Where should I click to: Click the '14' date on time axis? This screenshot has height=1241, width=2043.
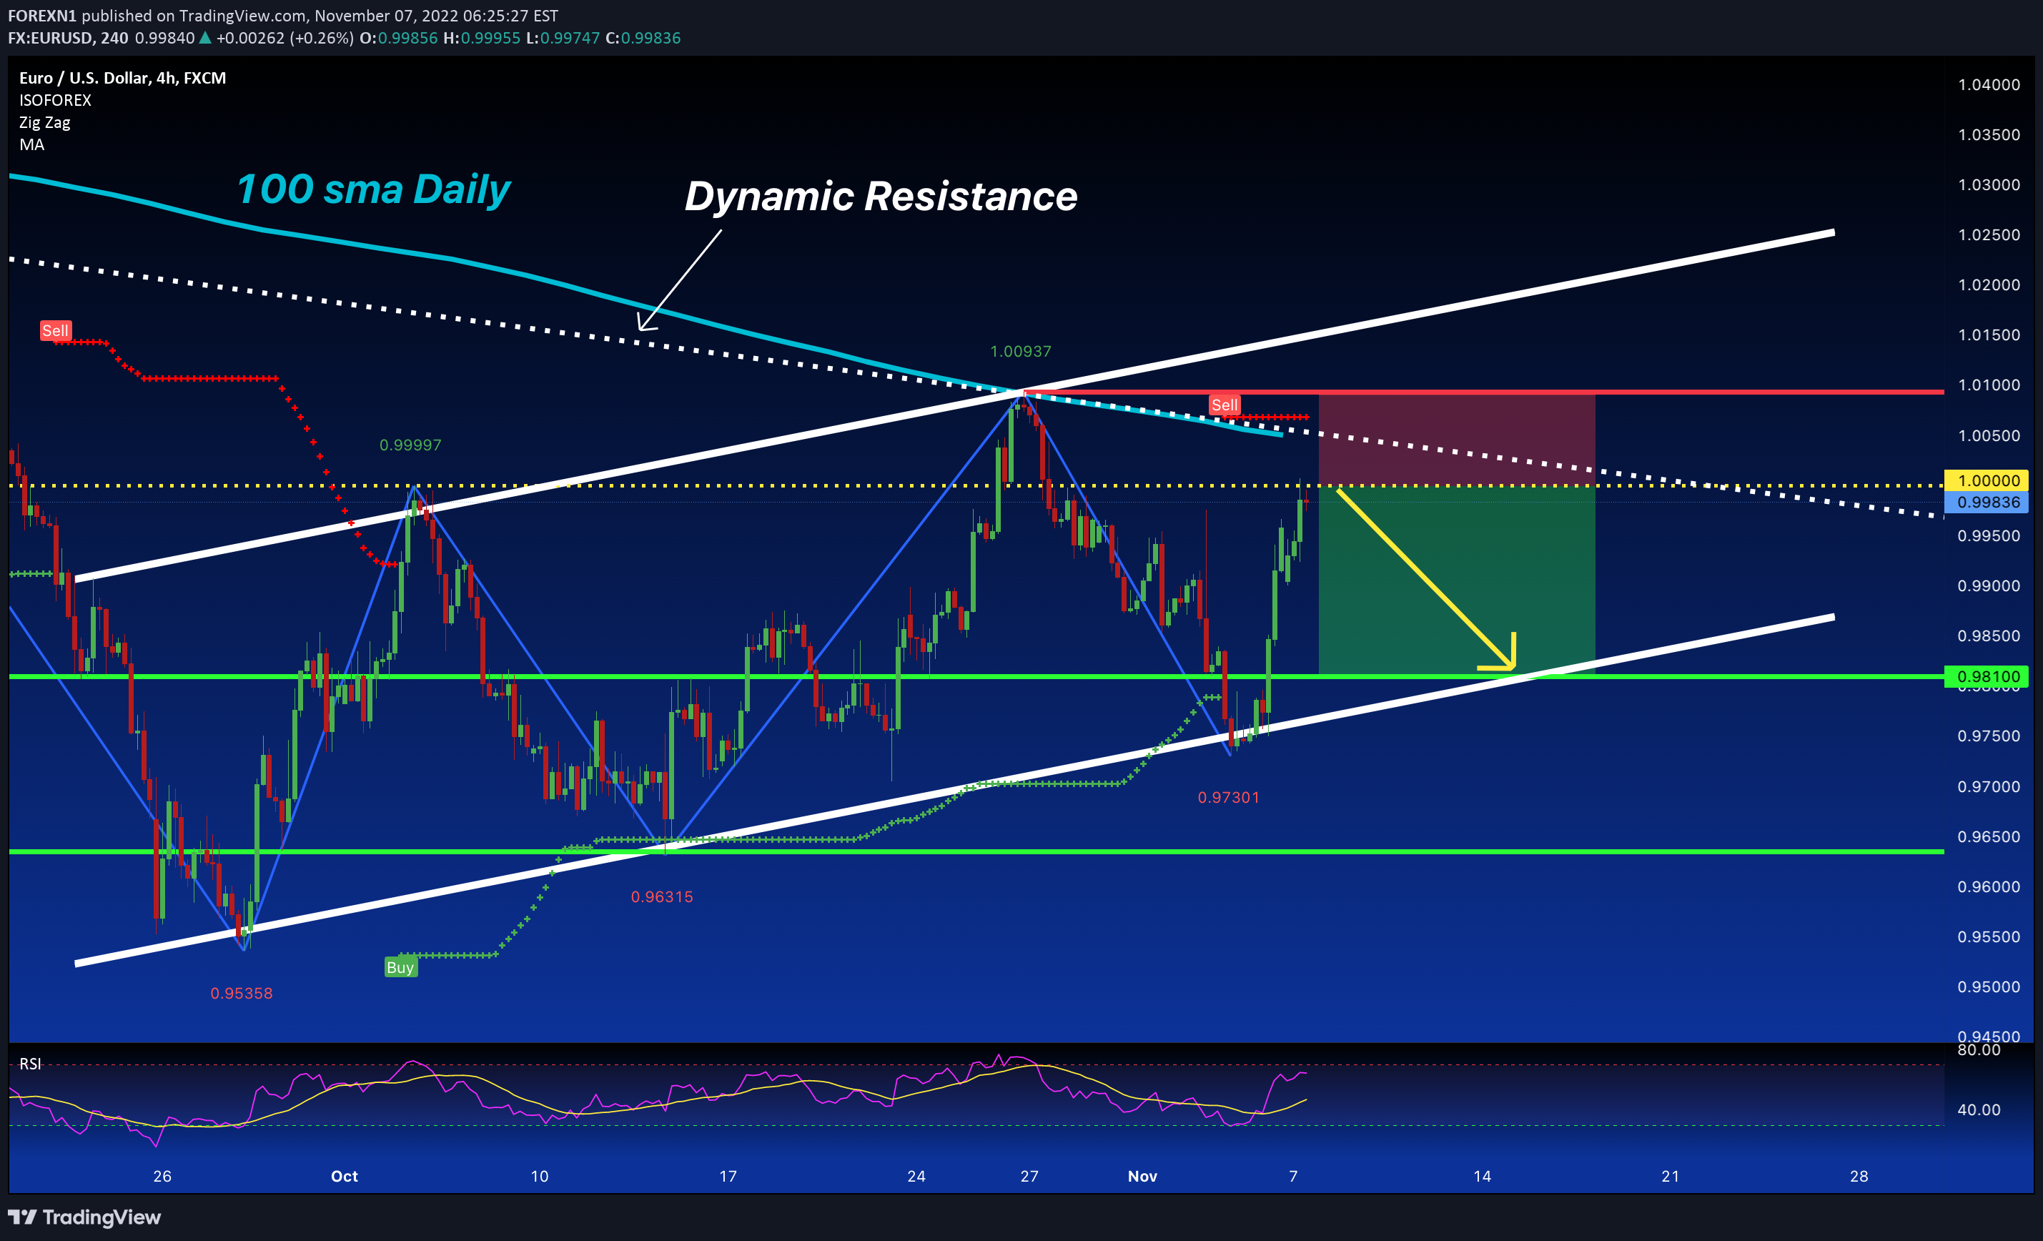click(x=1482, y=1177)
